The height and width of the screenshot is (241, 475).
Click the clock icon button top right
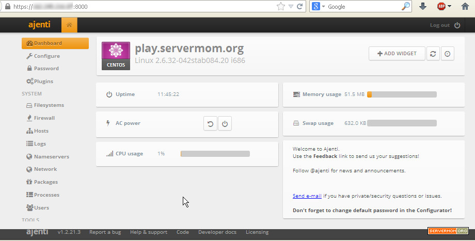tap(448, 54)
